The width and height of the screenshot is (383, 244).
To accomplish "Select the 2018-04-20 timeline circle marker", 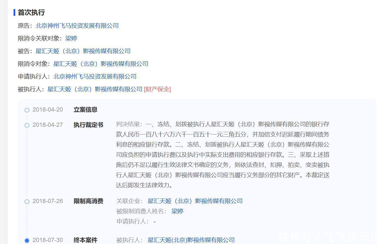I will [x=27, y=110].
